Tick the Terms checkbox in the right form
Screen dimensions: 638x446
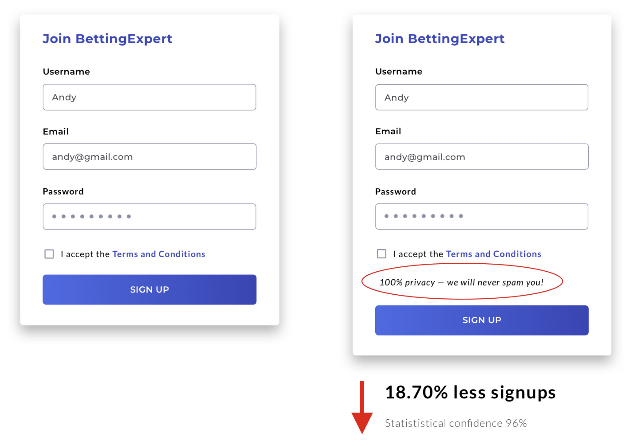point(381,254)
